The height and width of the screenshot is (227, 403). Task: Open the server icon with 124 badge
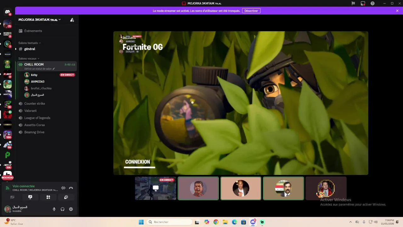tap(8, 135)
